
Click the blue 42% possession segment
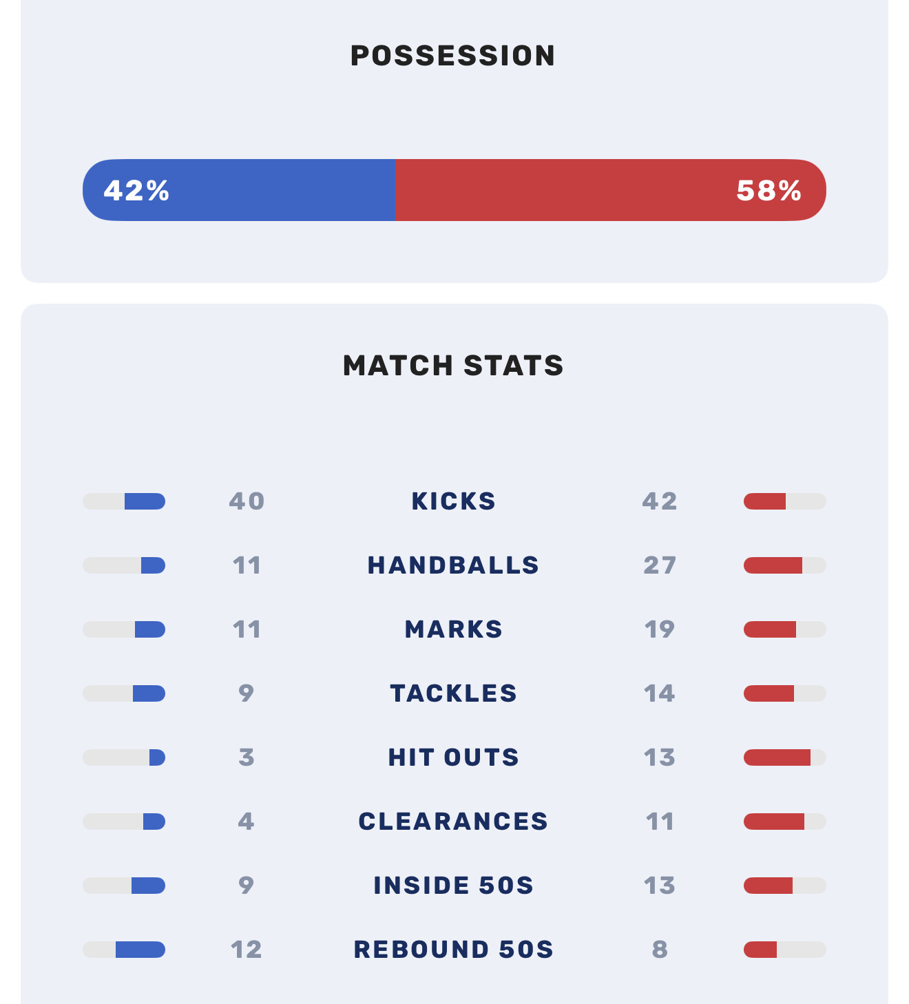pos(238,190)
